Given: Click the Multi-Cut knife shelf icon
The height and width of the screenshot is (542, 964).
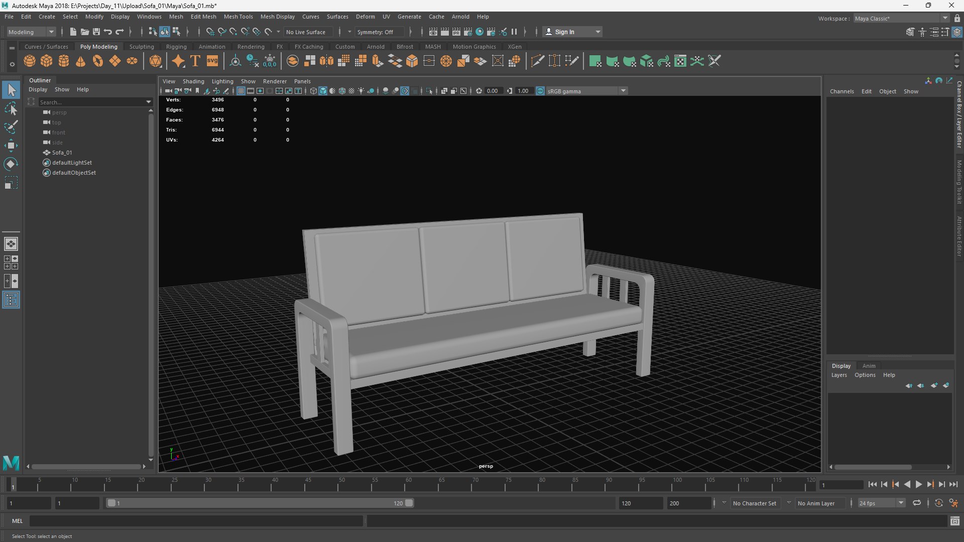Looking at the screenshot, I should pyautogui.click(x=537, y=61).
